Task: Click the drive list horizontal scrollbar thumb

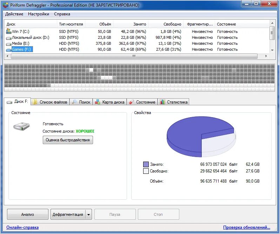Action: [134, 56]
